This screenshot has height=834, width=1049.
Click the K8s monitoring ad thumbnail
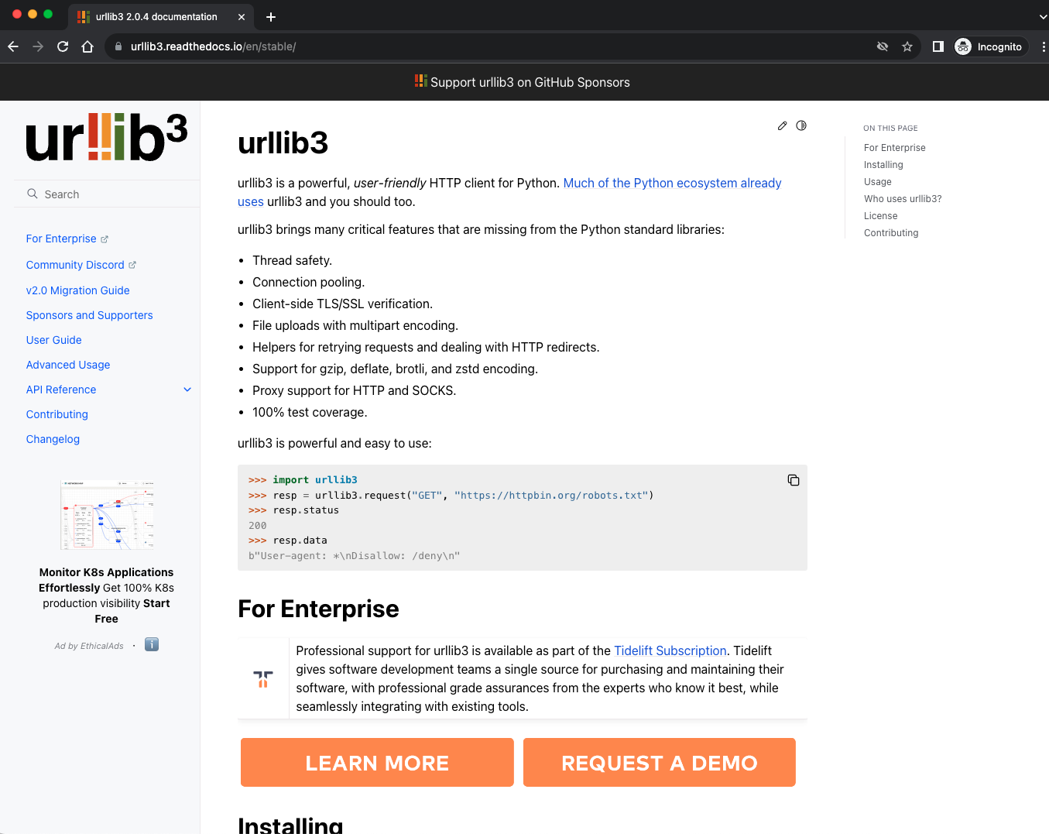click(x=107, y=515)
